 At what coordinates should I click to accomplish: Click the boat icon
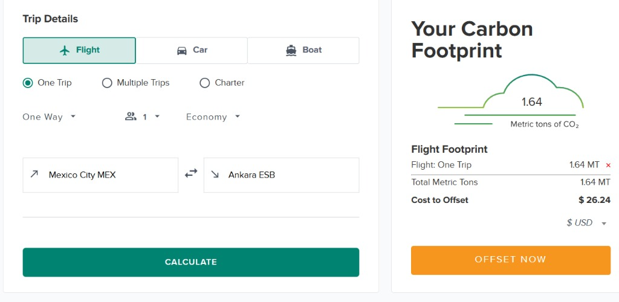(291, 50)
